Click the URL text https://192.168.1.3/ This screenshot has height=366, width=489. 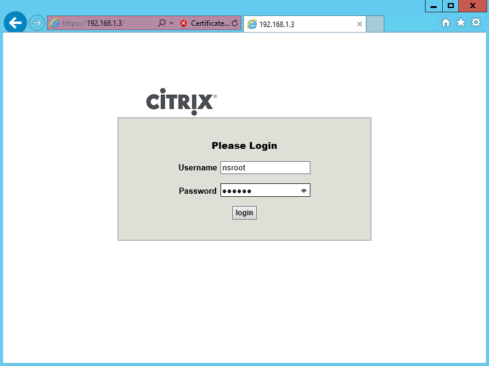pos(93,23)
